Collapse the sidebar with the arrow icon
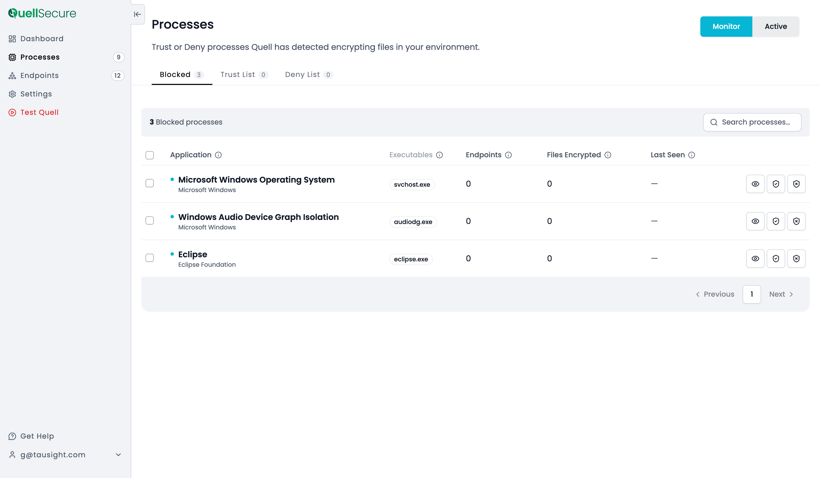The height and width of the screenshot is (478, 820). click(138, 14)
